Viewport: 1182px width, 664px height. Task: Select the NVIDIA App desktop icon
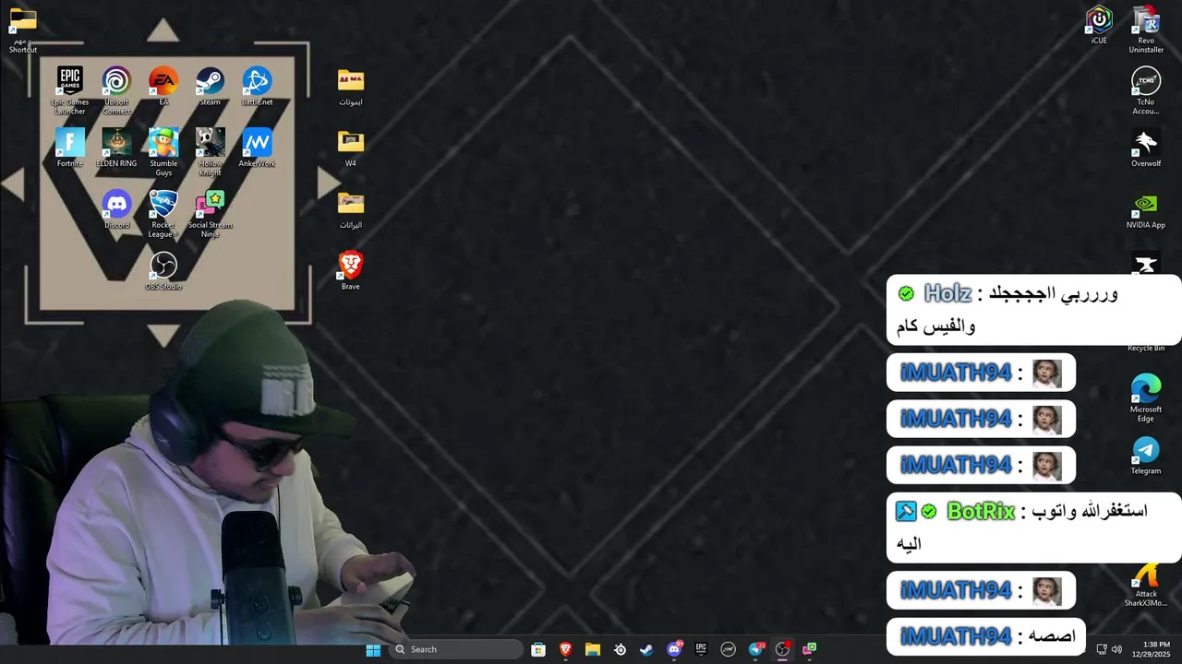tap(1146, 209)
